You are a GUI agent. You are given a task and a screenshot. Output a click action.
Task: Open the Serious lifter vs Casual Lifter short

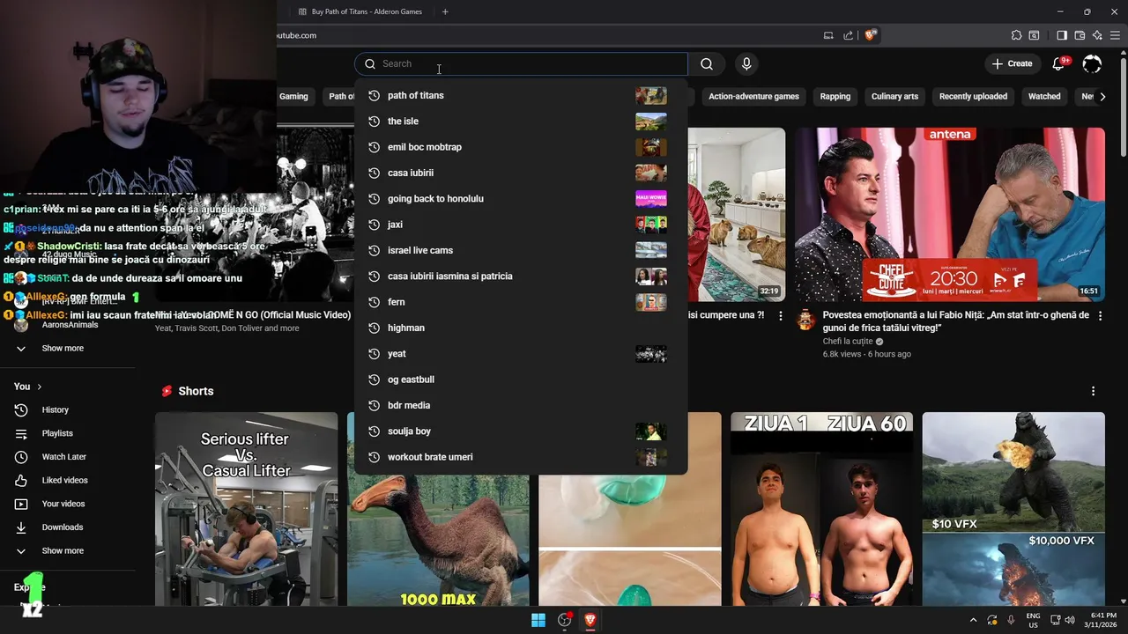pos(246,509)
